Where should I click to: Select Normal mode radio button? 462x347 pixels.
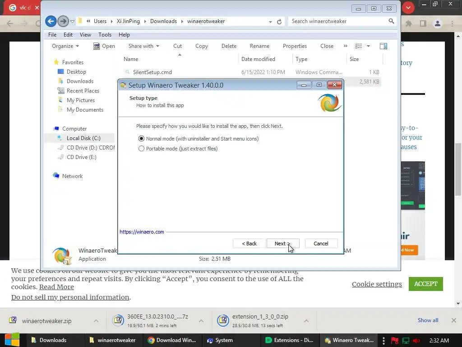click(x=141, y=139)
